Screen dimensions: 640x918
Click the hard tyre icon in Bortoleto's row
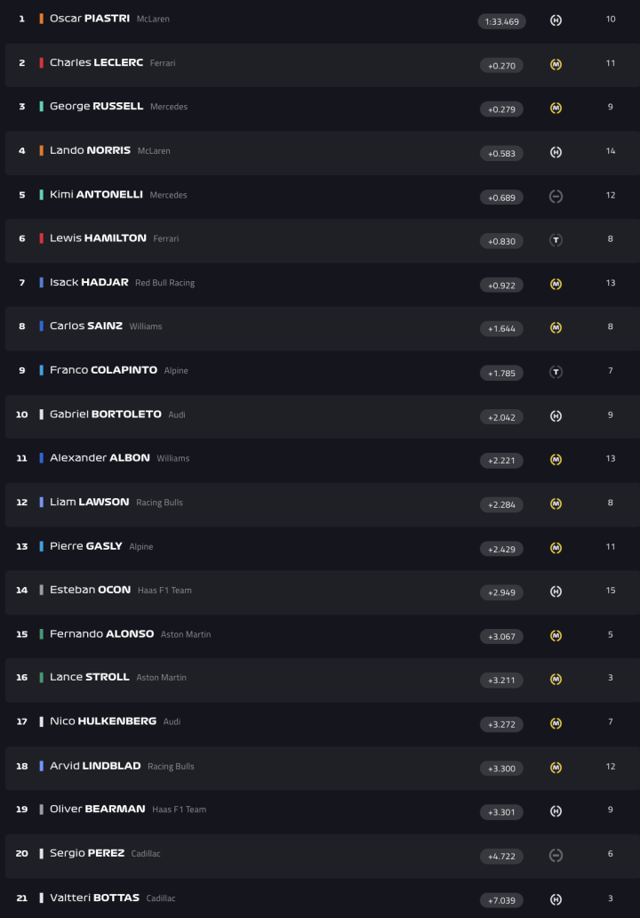point(556,416)
